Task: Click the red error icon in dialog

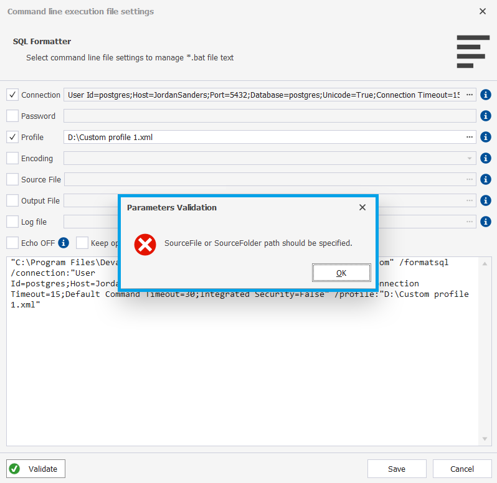Action: [x=145, y=245]
